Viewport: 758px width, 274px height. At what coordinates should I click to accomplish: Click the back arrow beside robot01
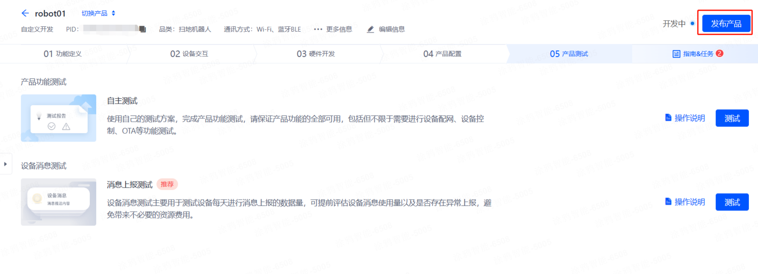click(x=25, y=13)
